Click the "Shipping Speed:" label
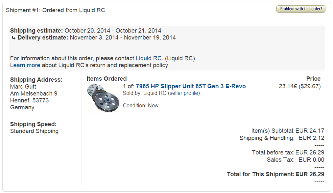This screenshot has width=333, height=193. click(34, 124)
